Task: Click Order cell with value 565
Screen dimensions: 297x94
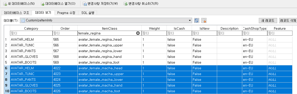Action: coord(65,39)
